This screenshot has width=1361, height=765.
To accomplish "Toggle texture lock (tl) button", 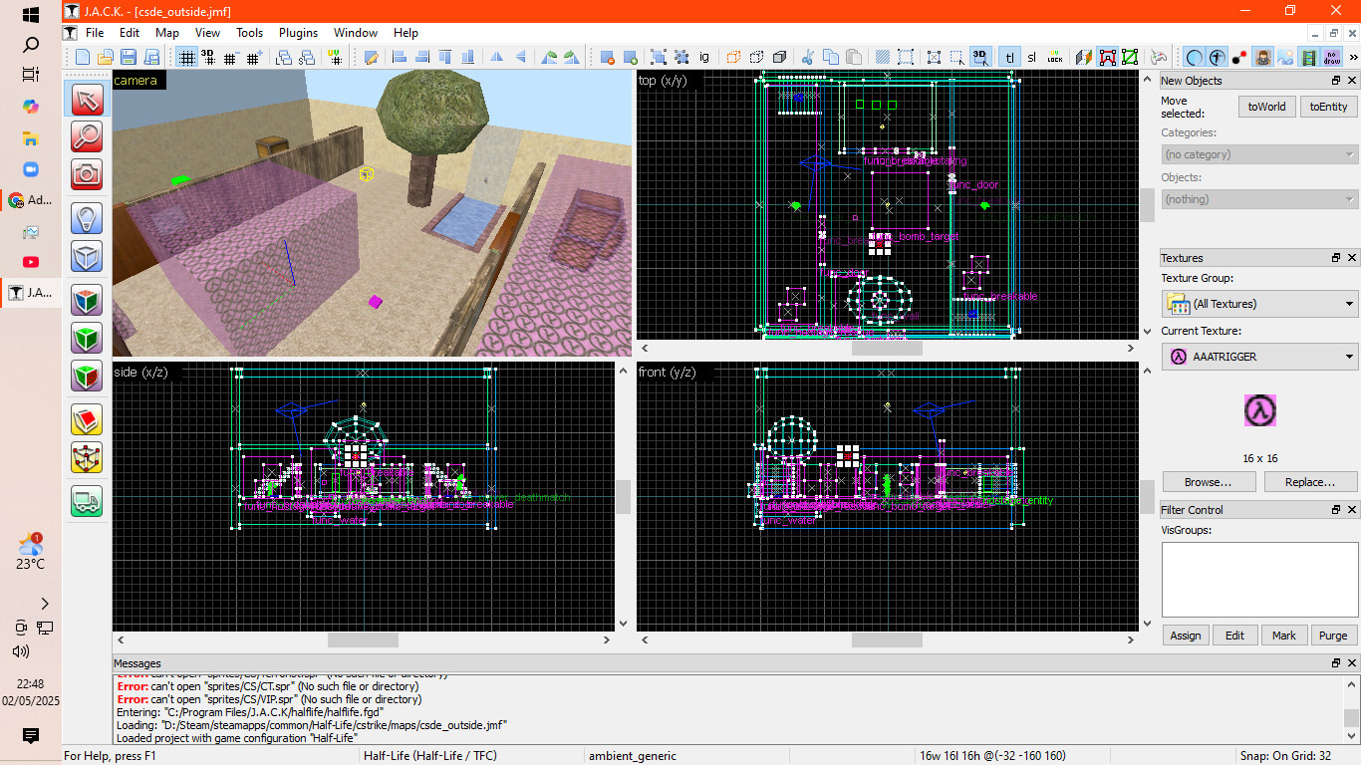I will click(x=1009, y=58).
